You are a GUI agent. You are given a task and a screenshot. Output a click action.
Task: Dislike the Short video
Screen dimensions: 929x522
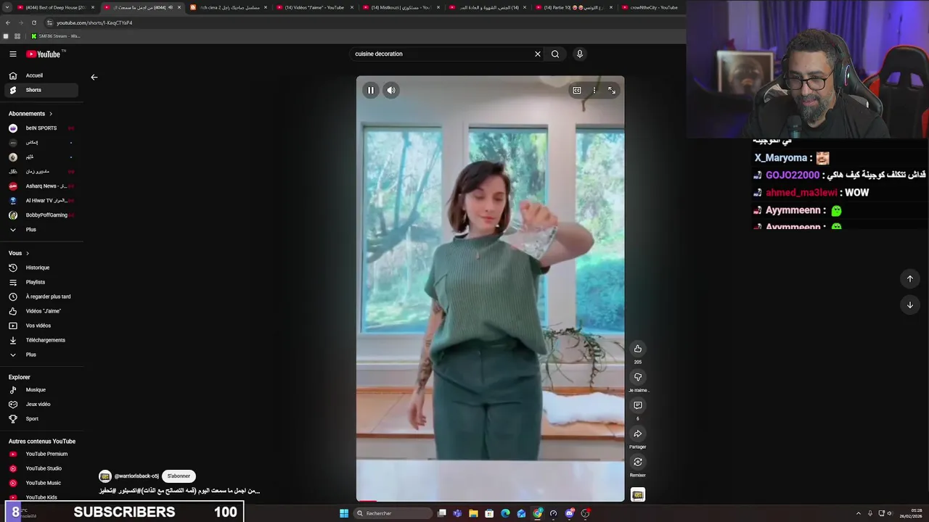(x=638, y=377)
